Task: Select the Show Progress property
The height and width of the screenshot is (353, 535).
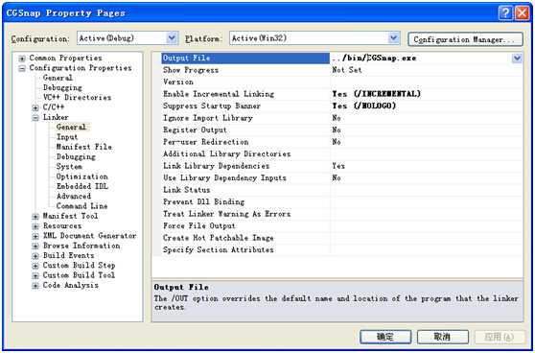Action: pos(191,70)
